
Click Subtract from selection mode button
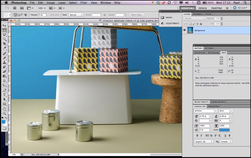[22, 15]
